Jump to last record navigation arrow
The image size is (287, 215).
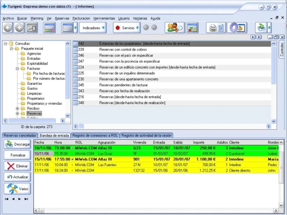(x=26, y=199)
